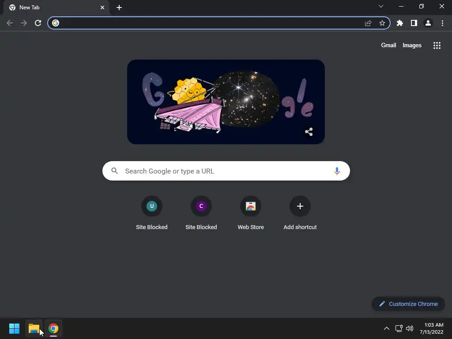Start voice search with the microphone
Screen dimensions: 452x339
(337, 171)
